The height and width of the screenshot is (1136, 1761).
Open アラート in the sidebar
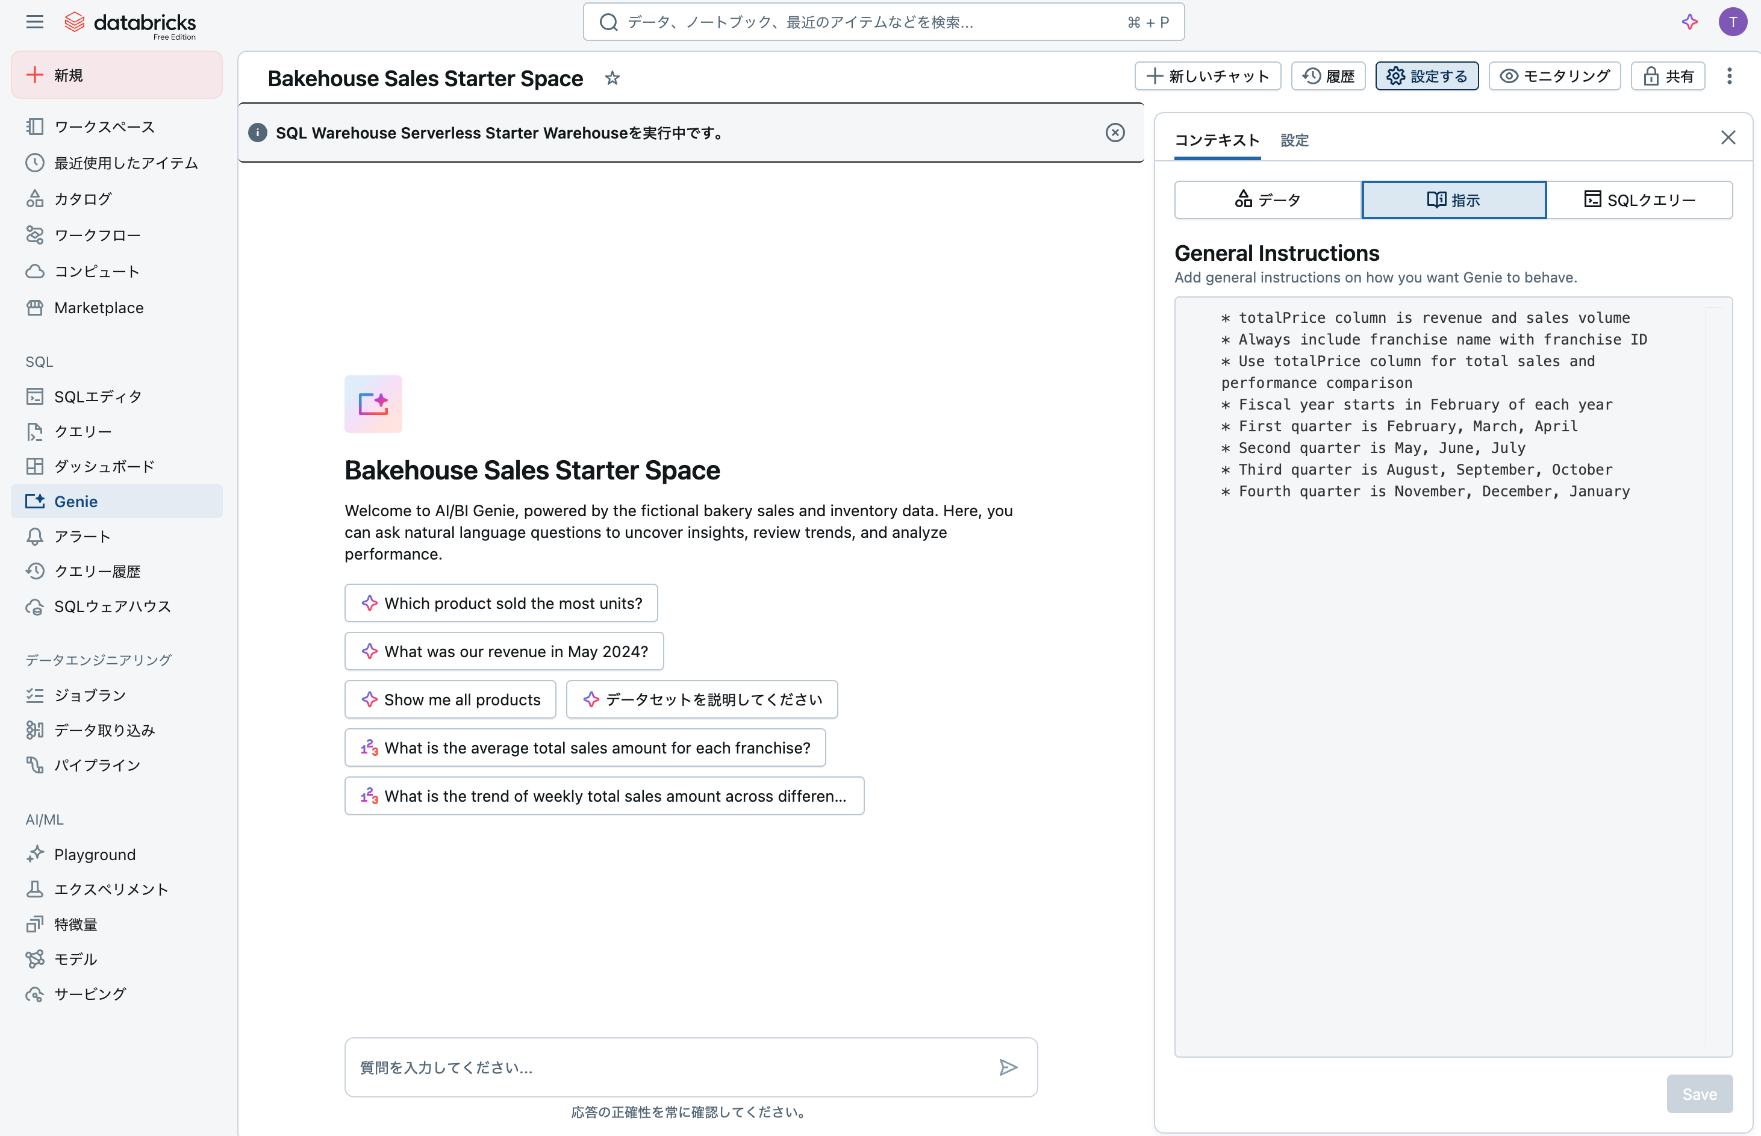116,536
